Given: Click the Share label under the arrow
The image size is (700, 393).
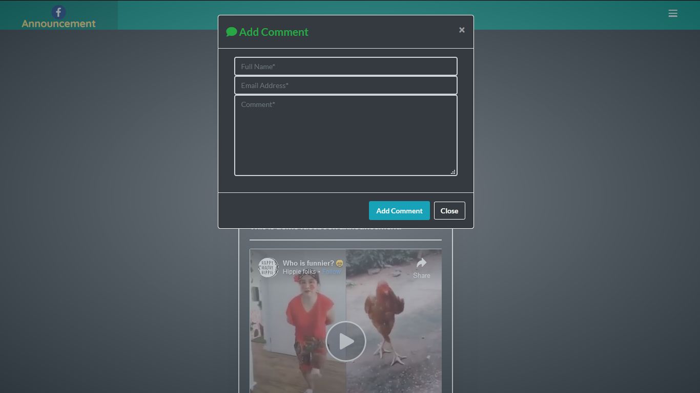Looking at the screenshot, I should point(421,275).
